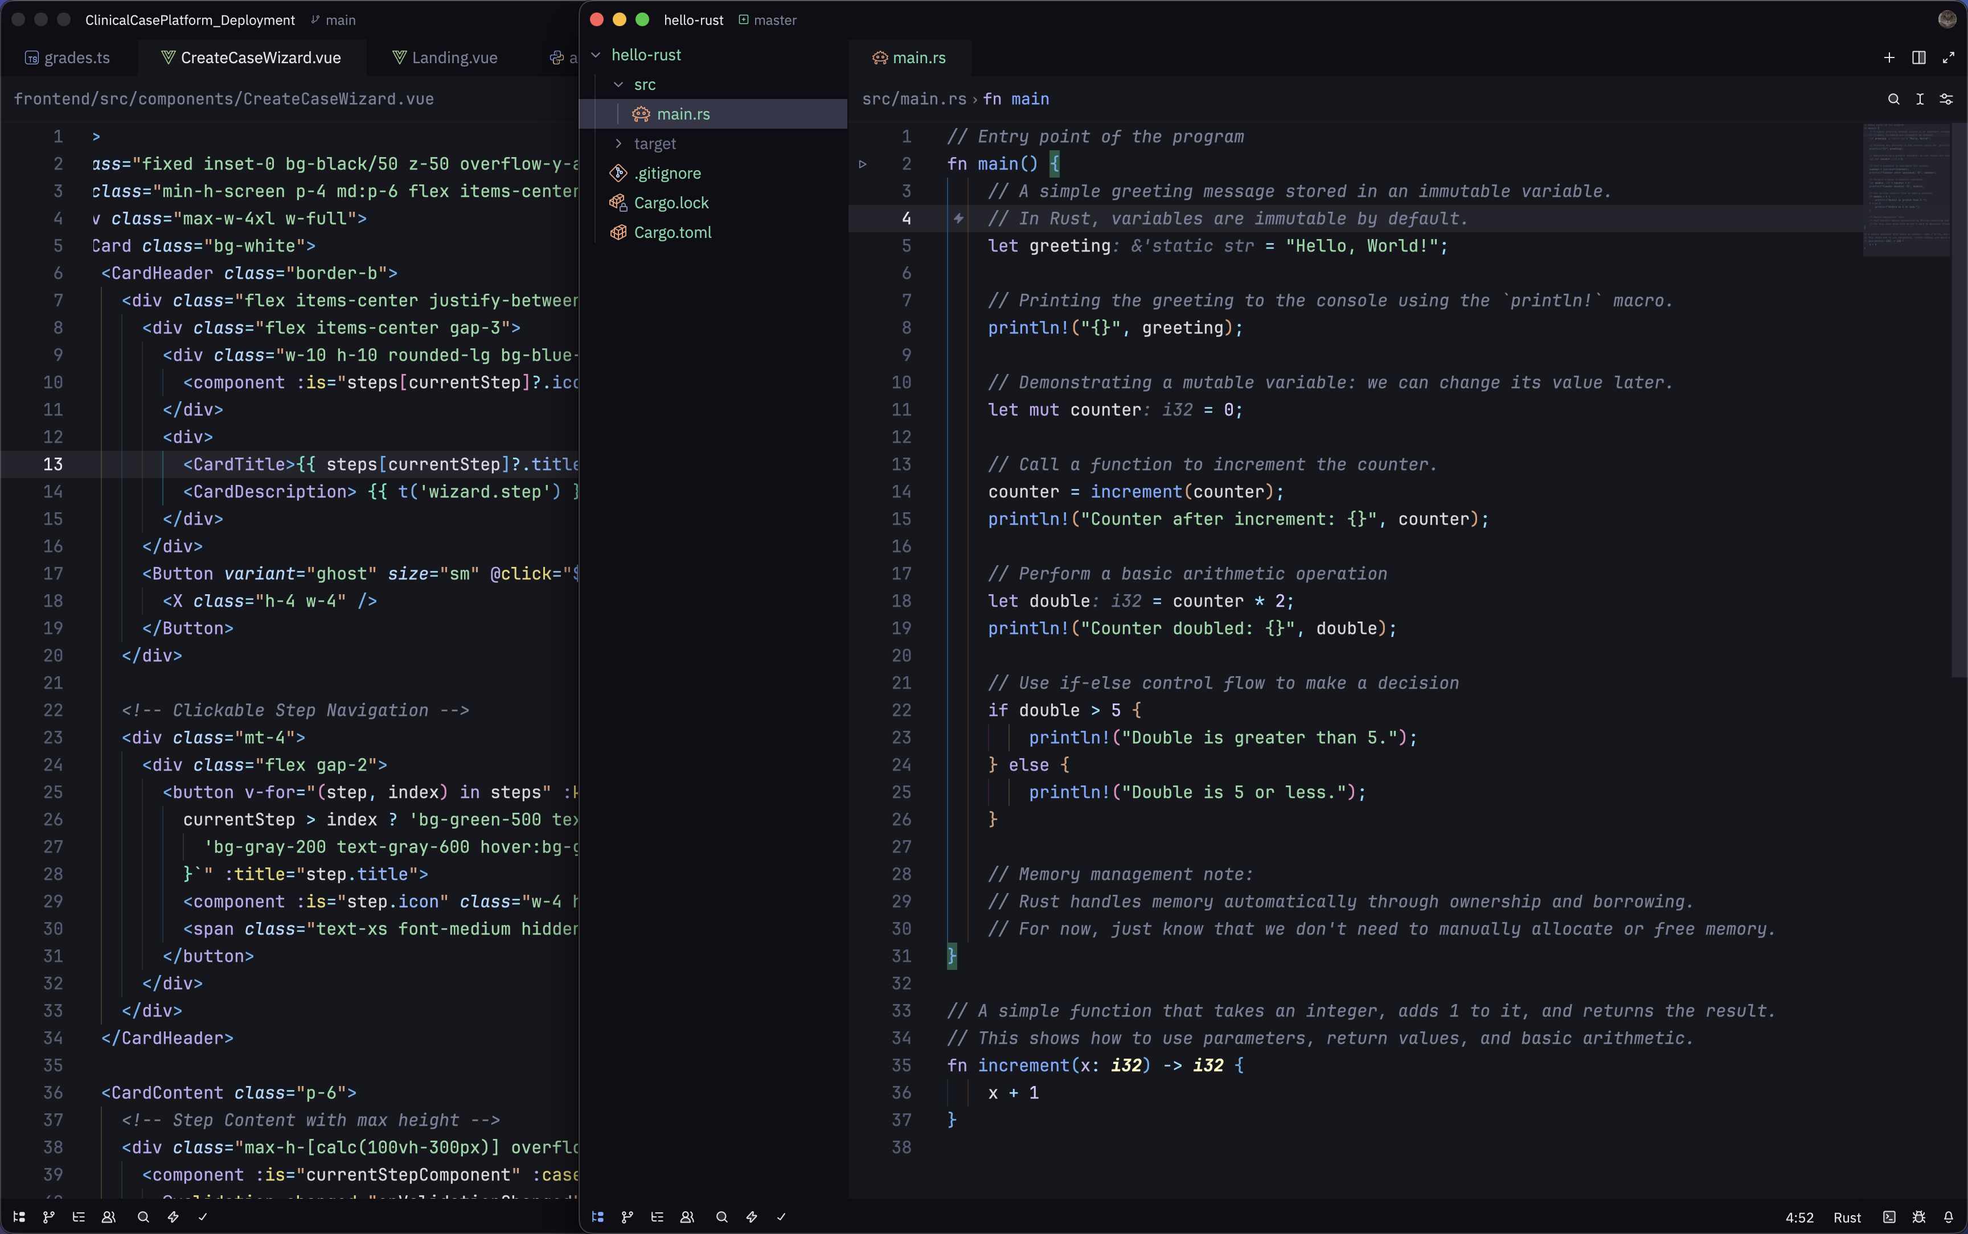Open master branch picker
Viewport: 1968px width, 1234px height.
click(767, 19)
